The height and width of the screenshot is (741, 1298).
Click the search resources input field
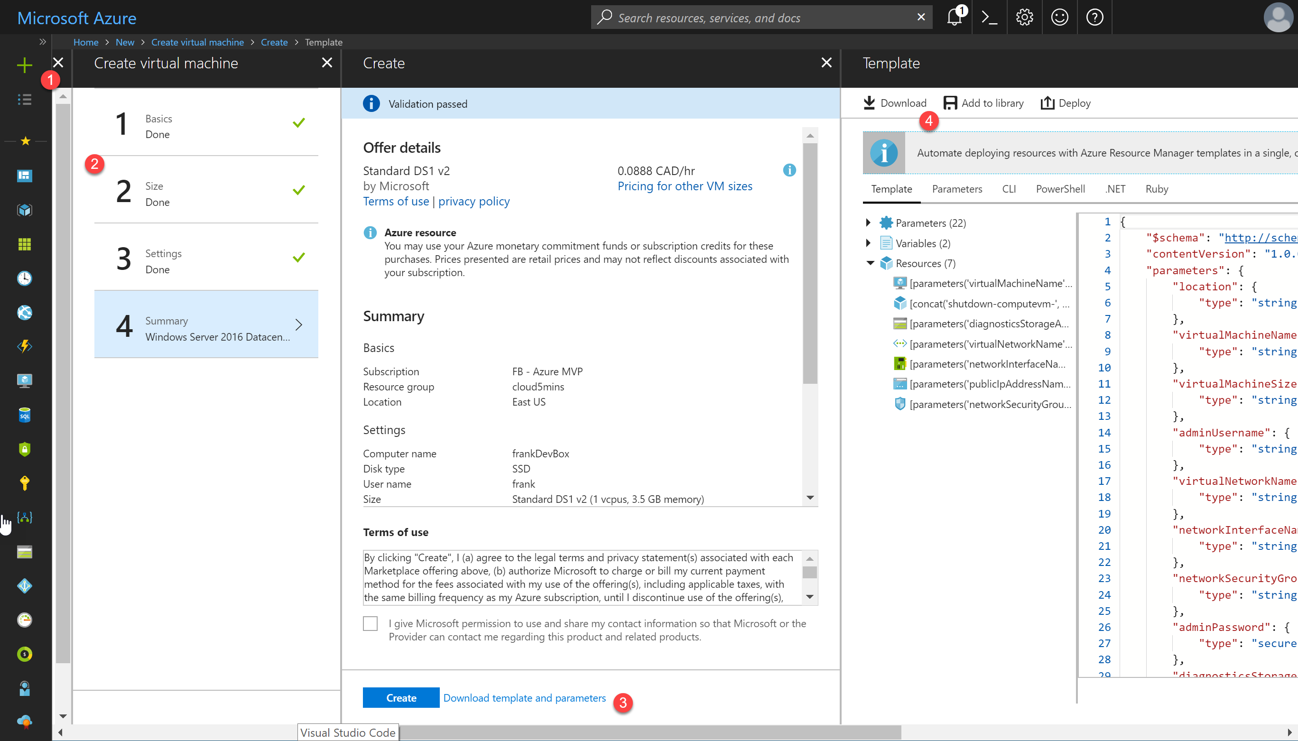[761, 18]
